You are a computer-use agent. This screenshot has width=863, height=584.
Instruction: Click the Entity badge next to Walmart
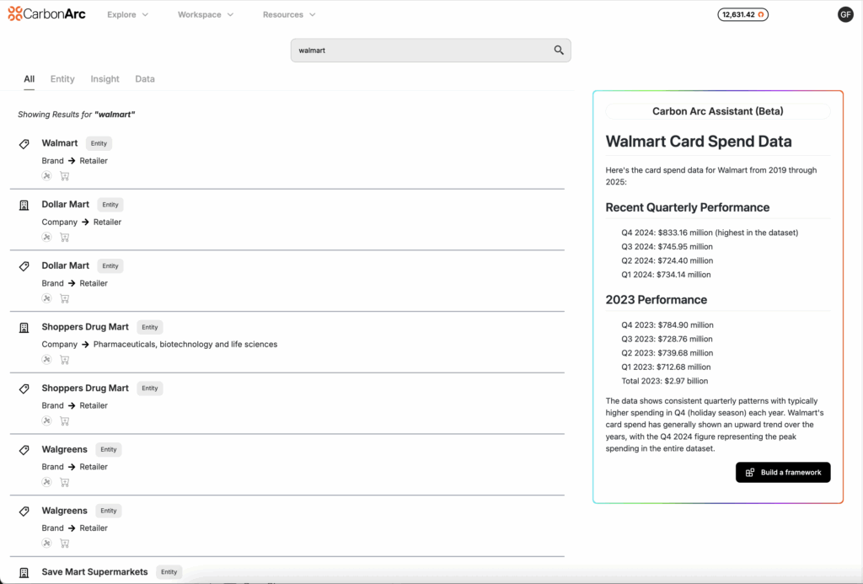tap(99, 143)
